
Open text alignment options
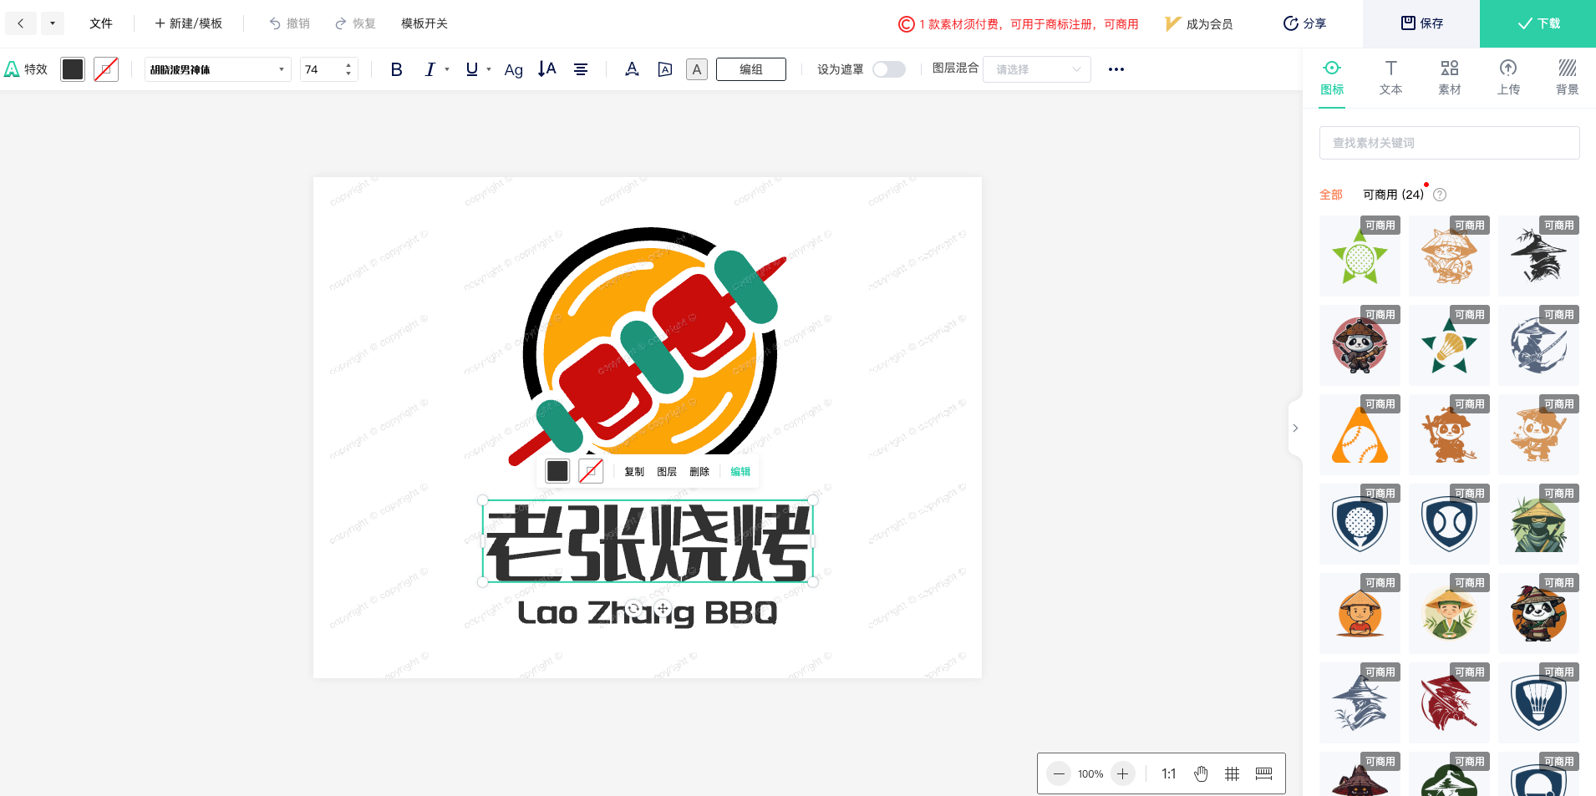click(581, 69)
